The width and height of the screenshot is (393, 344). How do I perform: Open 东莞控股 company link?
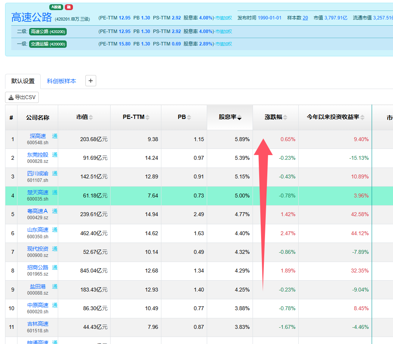point(38,155)
